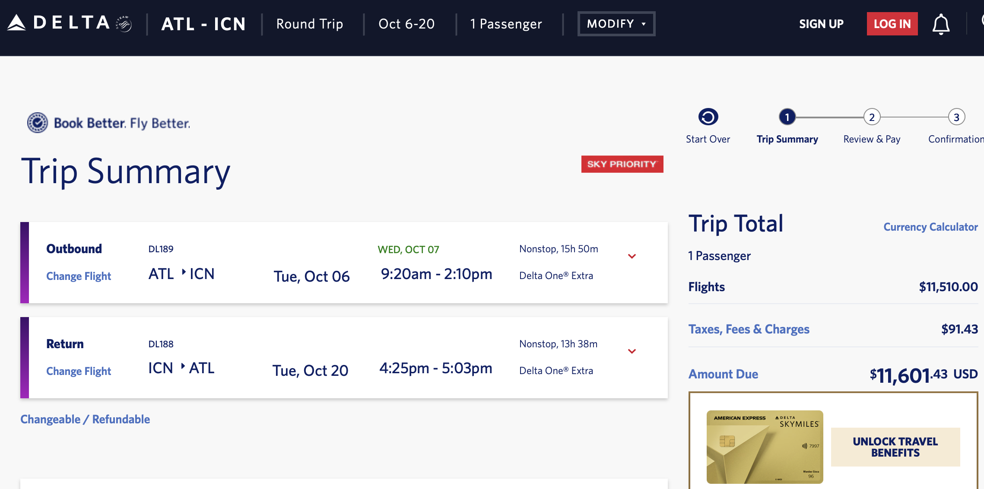Click step 2 Review & Pay circle
Image resolution: width=984 pixels, height=489 pixels.
(872, 117)
